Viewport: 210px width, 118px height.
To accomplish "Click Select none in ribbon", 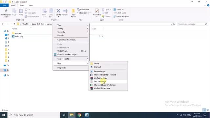I will click(120, 13).
